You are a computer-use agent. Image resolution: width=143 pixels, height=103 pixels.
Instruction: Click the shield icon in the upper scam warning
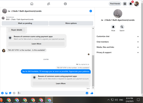coord(10,38)
